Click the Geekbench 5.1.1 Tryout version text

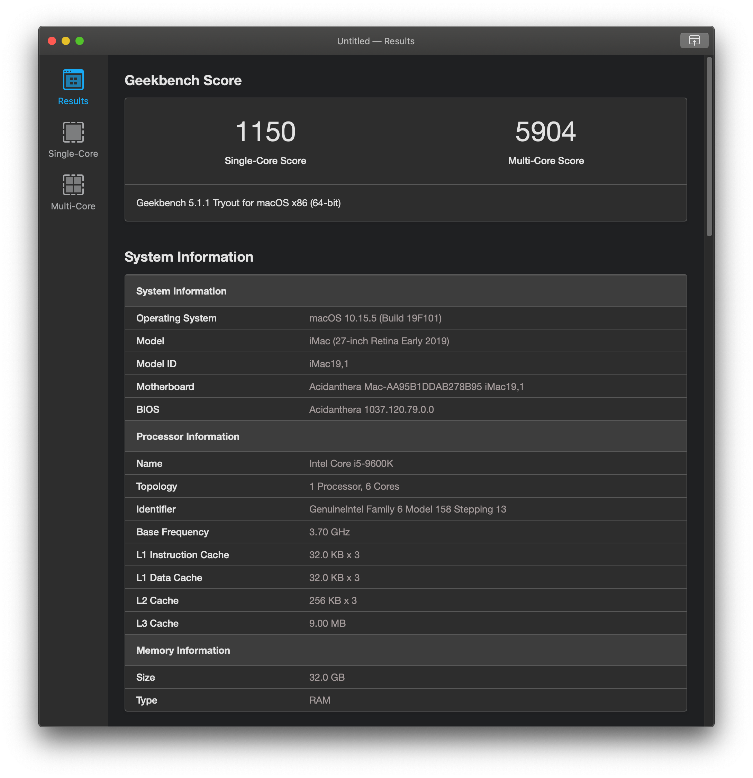coord(238,203)
